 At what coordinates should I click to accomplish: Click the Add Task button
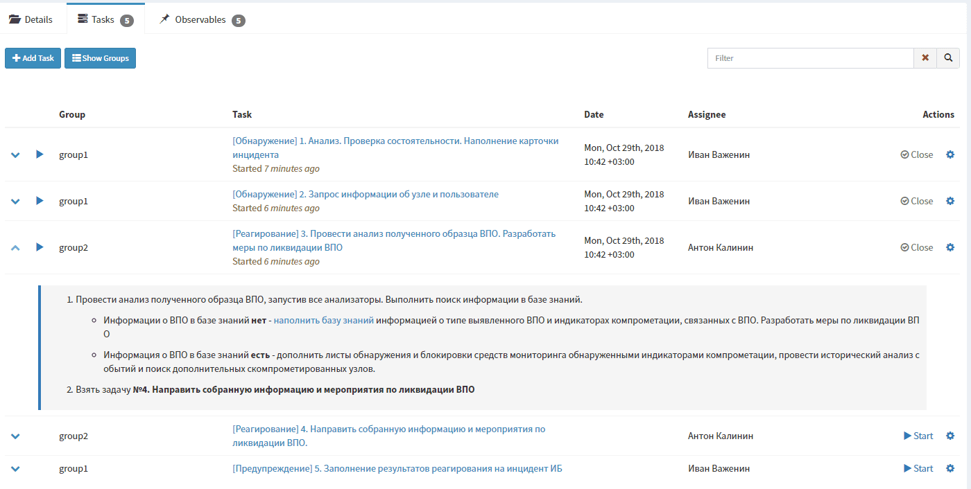click(33, 58)
